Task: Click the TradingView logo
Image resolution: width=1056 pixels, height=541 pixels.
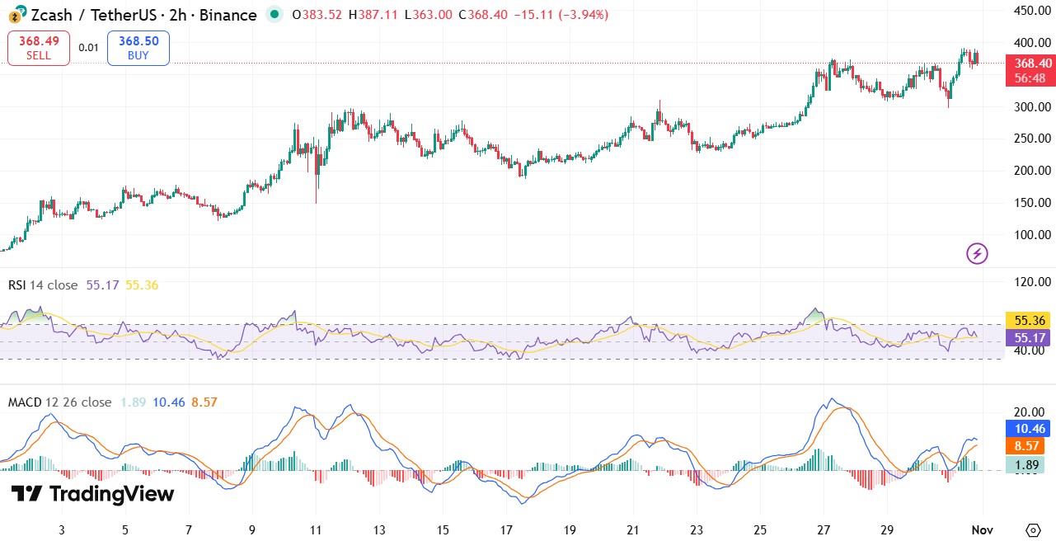Action: 93,495
